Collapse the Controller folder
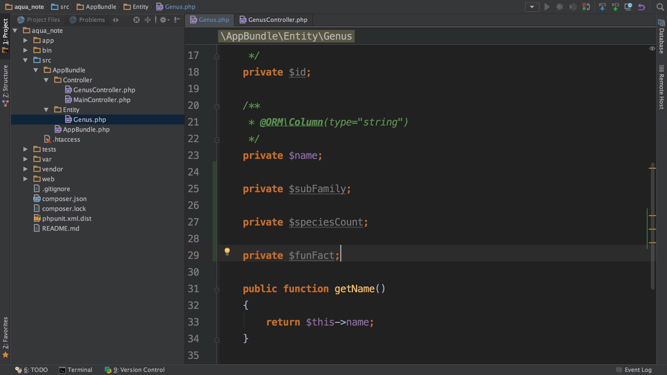 click(46, 80)
